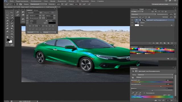Click the screen mode icon in toolbox

tap(12, 45)
